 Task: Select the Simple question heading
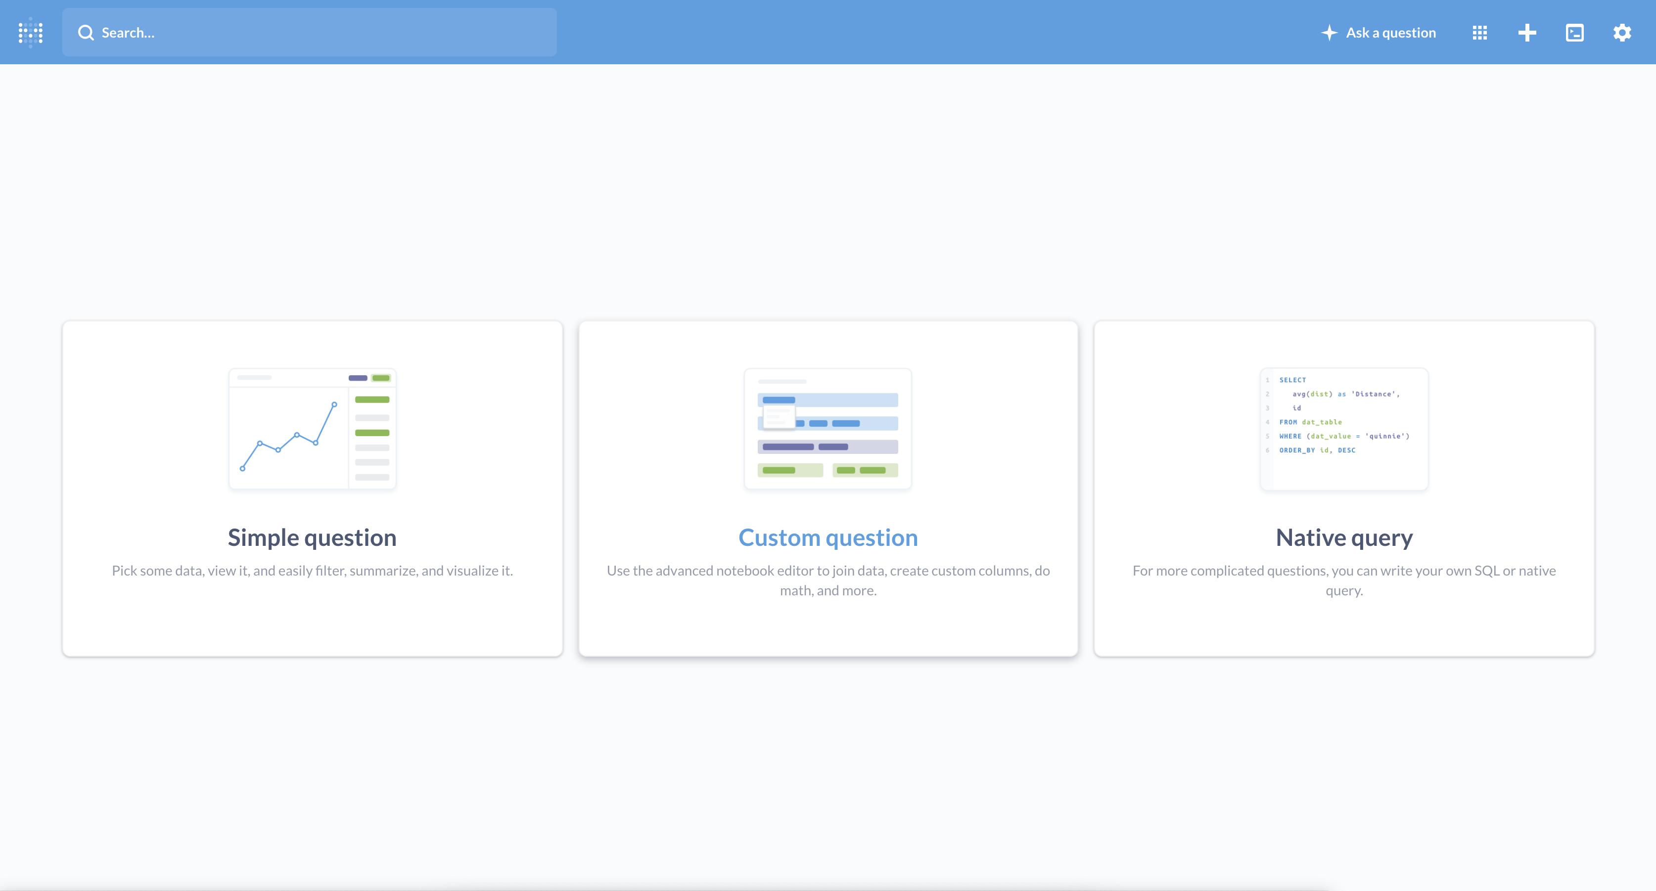pos(312,537)
